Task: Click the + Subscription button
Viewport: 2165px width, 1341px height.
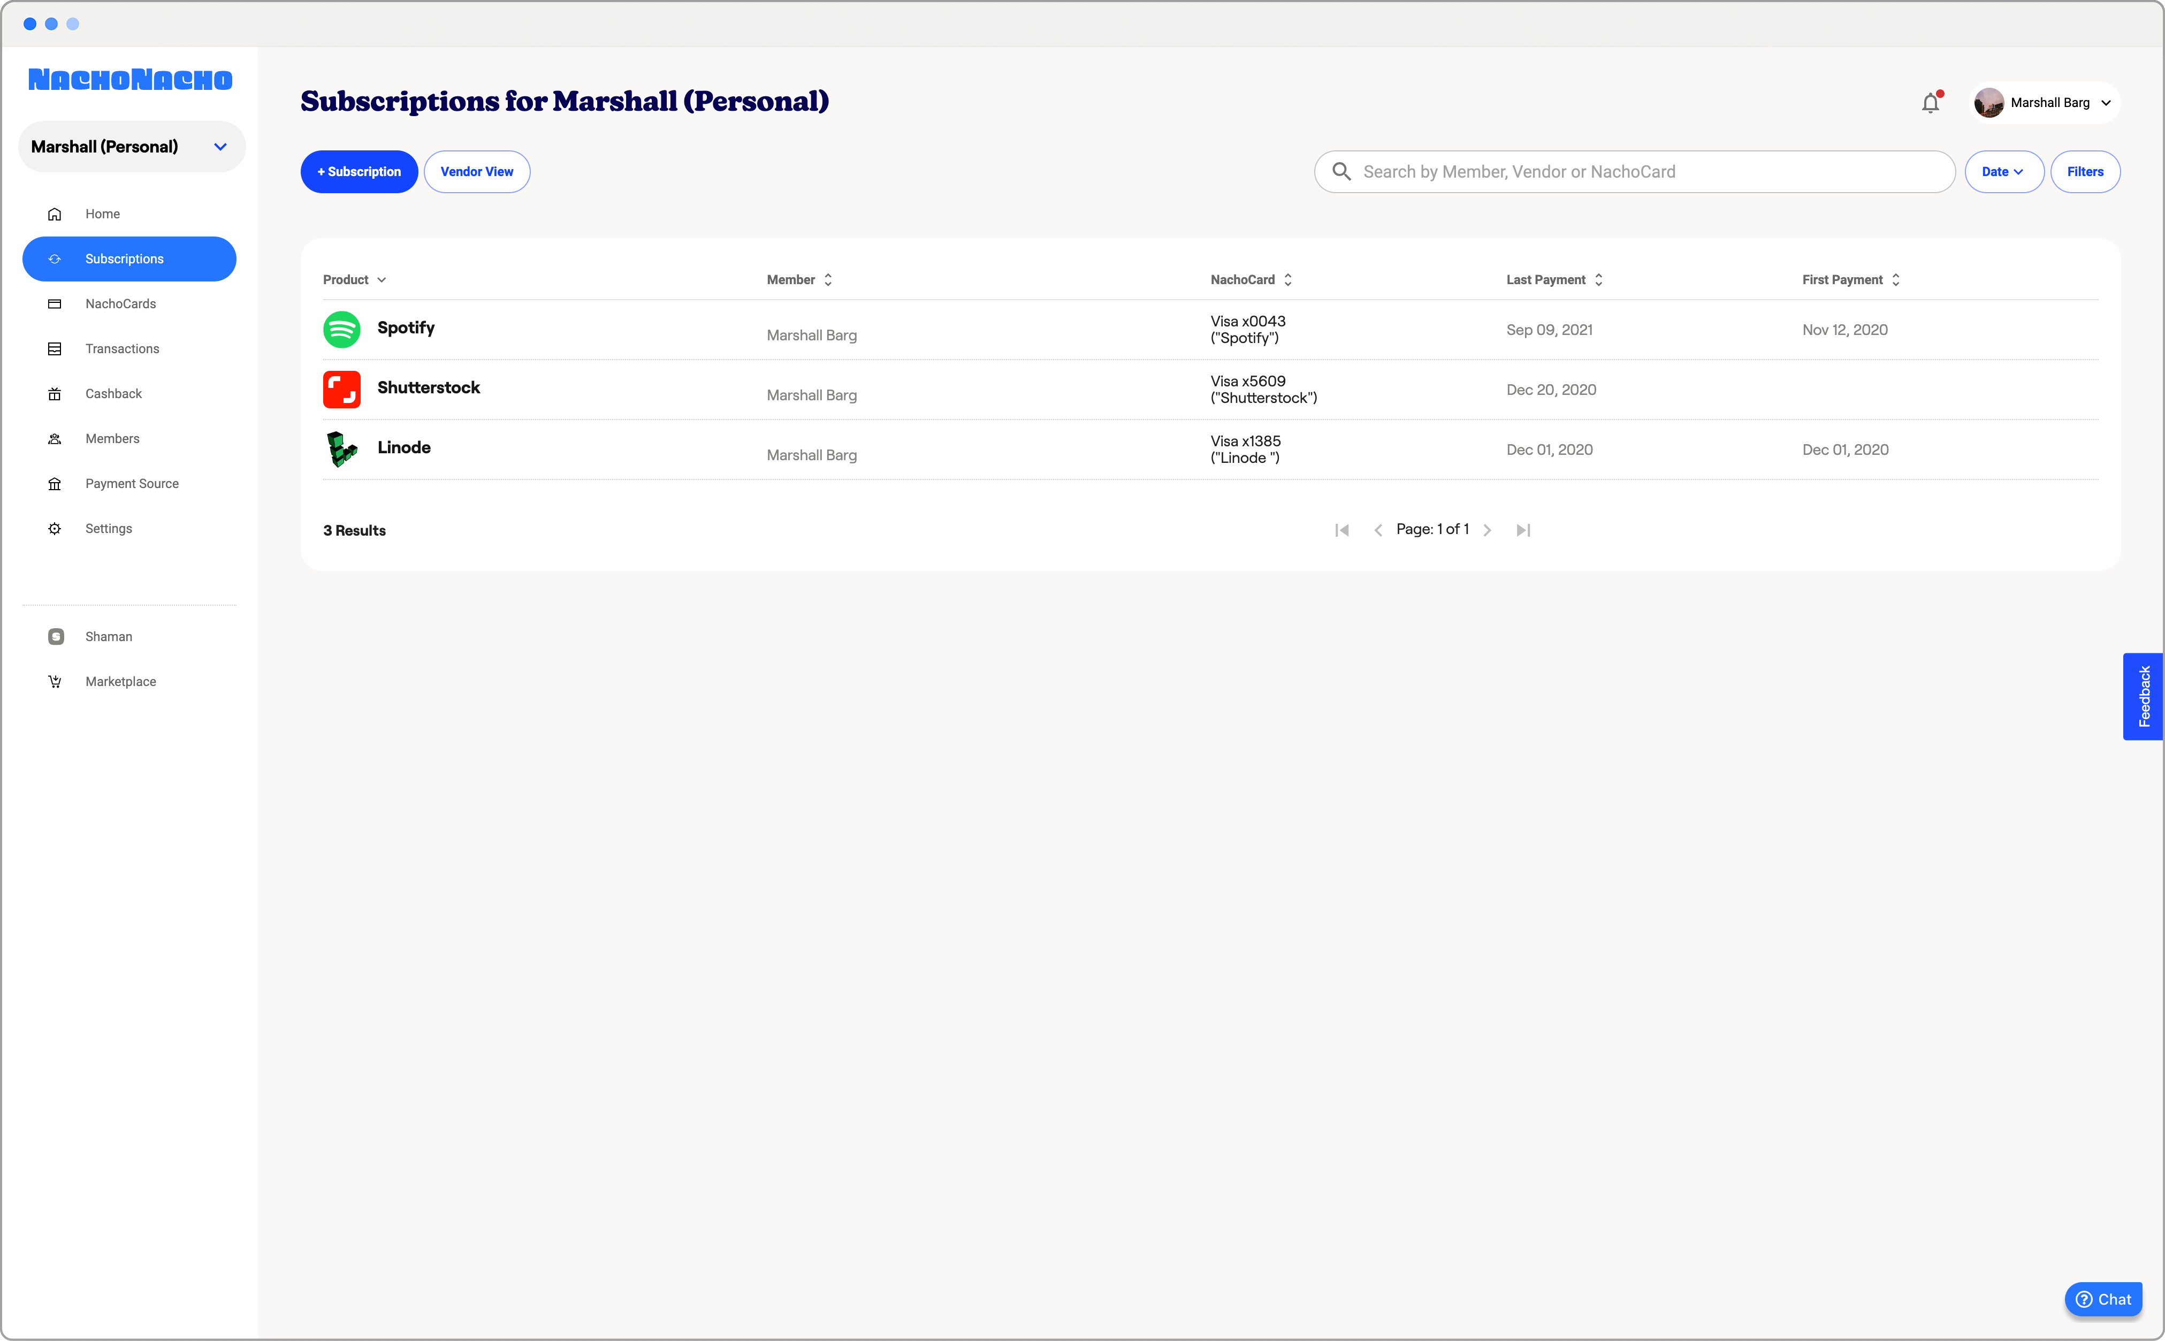Action: pyautogui.click(x=359, y=171)
